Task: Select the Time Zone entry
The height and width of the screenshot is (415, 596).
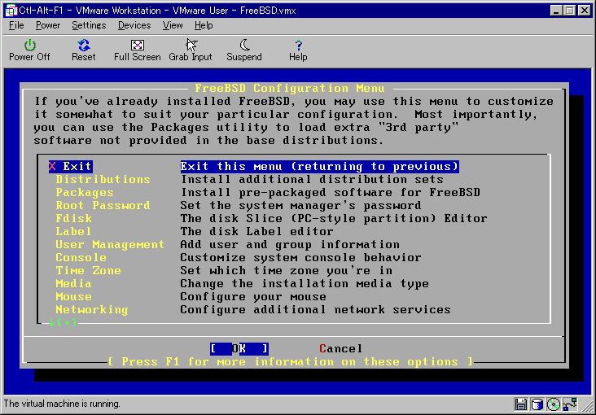Action: [x=88, y=271]
